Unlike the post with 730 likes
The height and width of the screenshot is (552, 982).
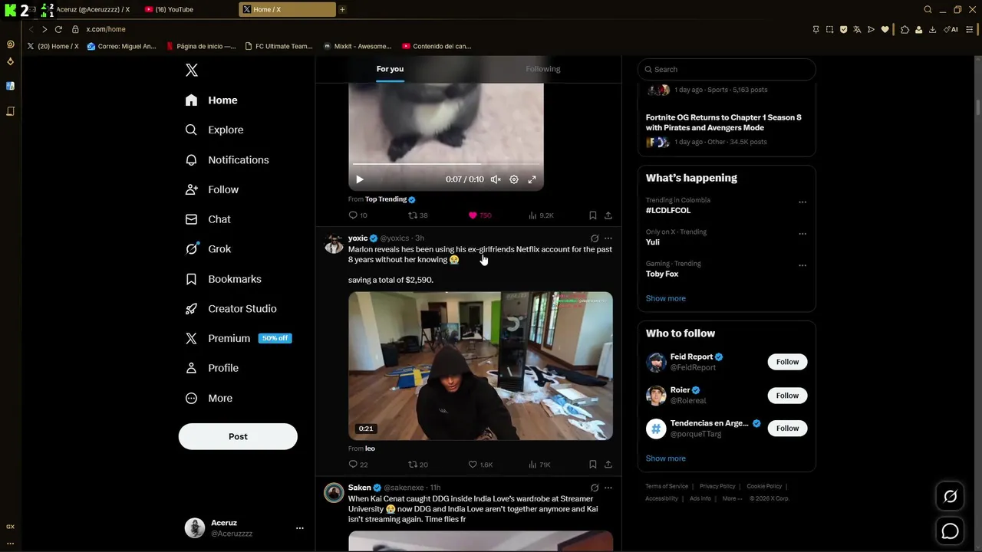coord(479,215)
